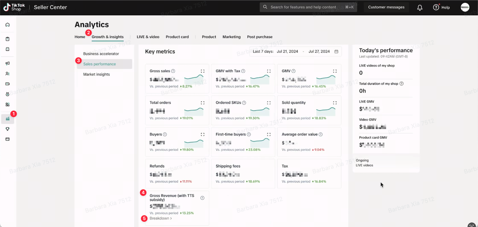Select Market insights in side menu
The width and height of the screenshot is (478, 227).
[x=96, y=74]
